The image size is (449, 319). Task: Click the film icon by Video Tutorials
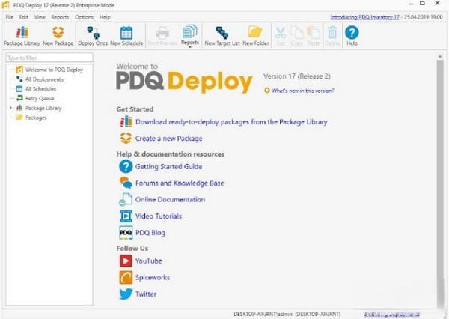click(x=126, y=216)
